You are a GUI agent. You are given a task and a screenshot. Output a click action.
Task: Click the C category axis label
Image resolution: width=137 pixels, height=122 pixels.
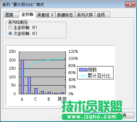(x=35, y=99)
